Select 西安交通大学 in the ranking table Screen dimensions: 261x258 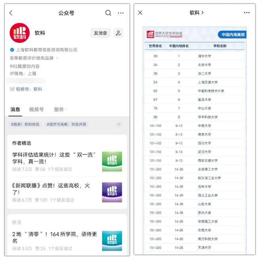(208, 161)
